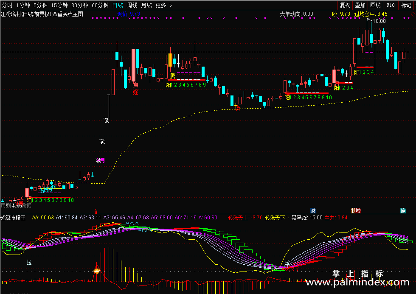The width and height of the screenshot is (416, 294).
Task: Click the 腾 signal label on chart
Action: [173, 76]
